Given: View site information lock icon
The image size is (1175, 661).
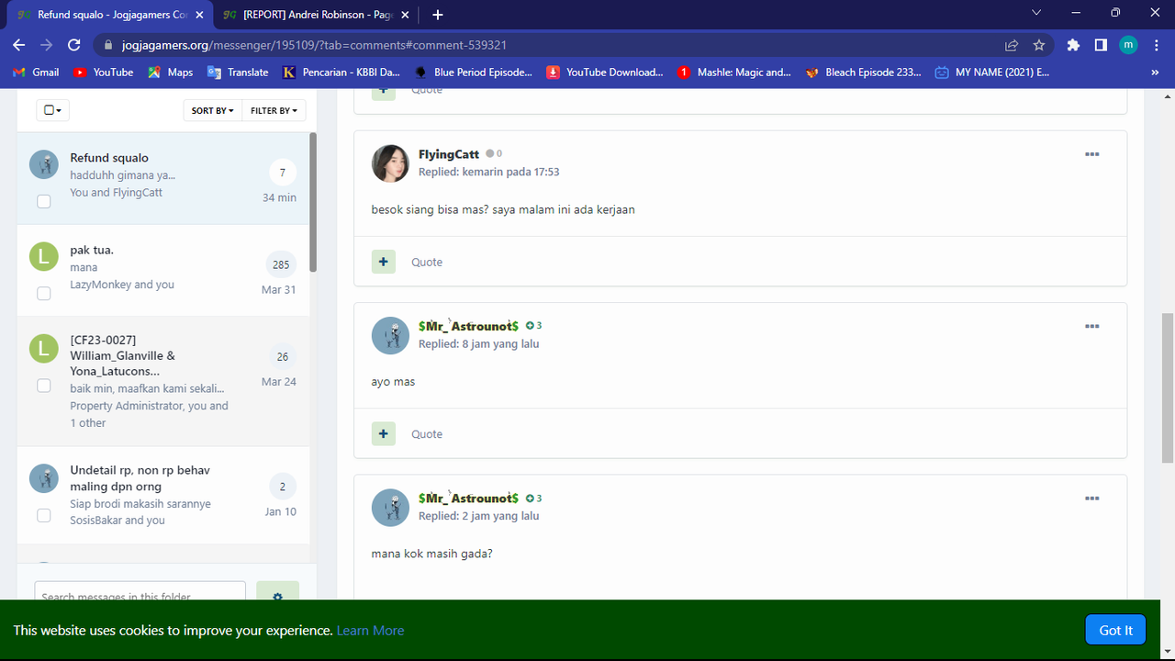Looking at the screenshot, I should point(107,45).
